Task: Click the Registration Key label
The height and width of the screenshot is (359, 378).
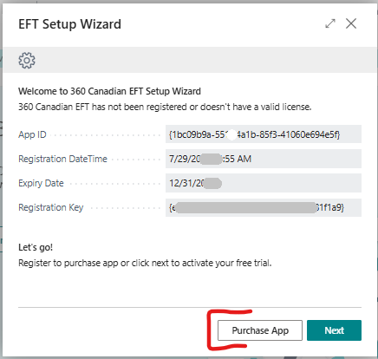Action: tap(51, 207)
